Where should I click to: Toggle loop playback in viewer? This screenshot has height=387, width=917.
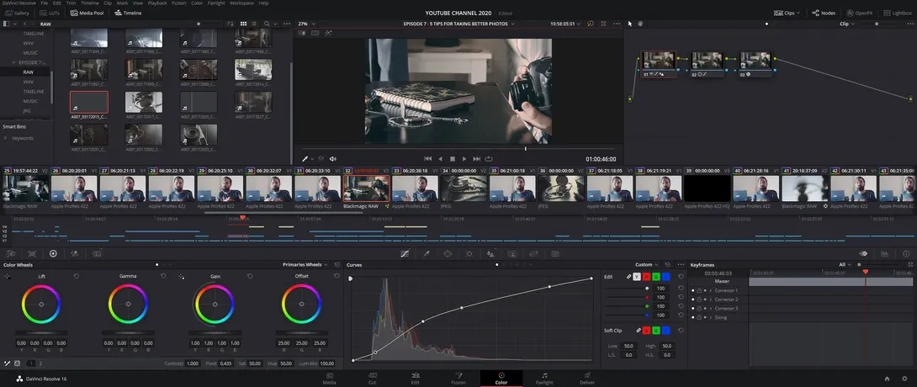[489, 158]
